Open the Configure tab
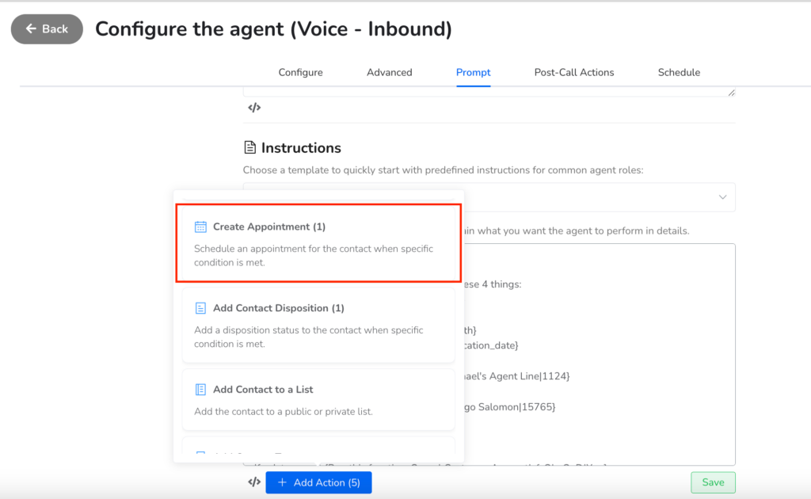The image size is (811, 499). click(x=300, y=72)
